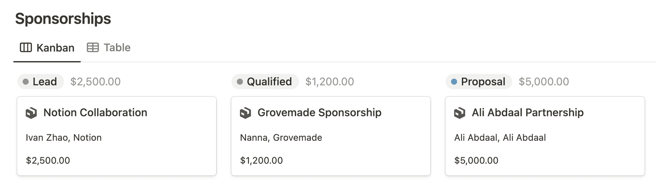Click the Table view grid icon
656x184 pixels.
click(x=93, y=48)
